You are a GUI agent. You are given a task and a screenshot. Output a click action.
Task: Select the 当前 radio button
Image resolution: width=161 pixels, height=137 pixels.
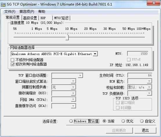[104, 121]
